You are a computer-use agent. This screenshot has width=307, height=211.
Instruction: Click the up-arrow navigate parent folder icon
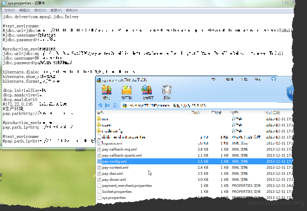pyautogui.click(x=101, y=105)
